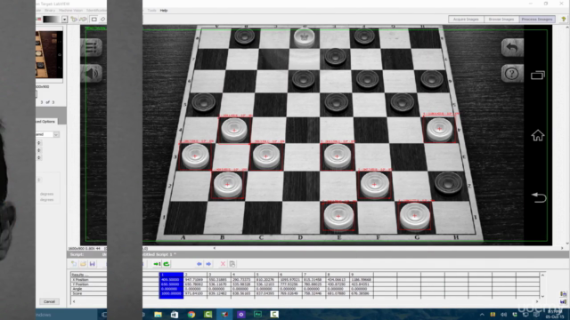Go to previous step with blue left arrow
This screenshot has width=570, height=320.
click(199, 264)
